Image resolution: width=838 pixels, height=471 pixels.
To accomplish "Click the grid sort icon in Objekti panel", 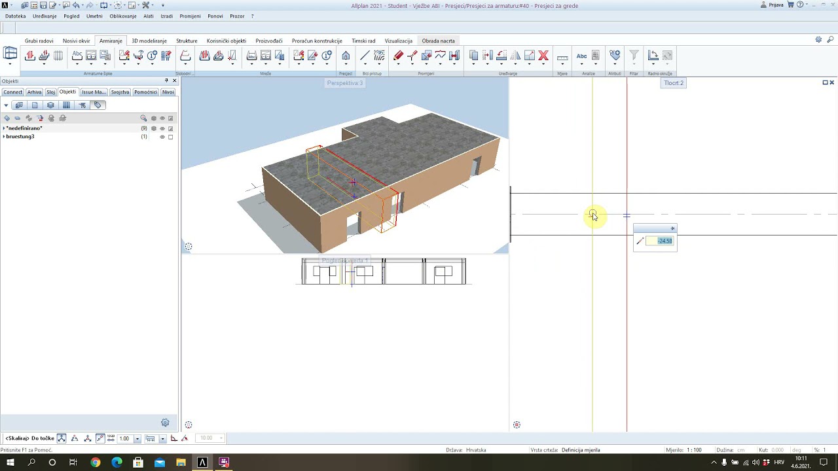I will tap(66, 105).
